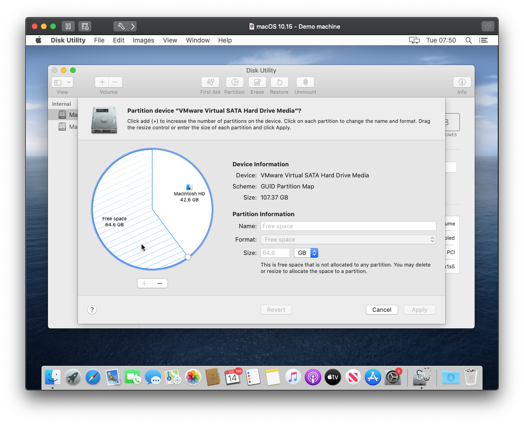
Task: Launch Safari from the Dock
Action: pyautogui.click(x=93, y=377)
